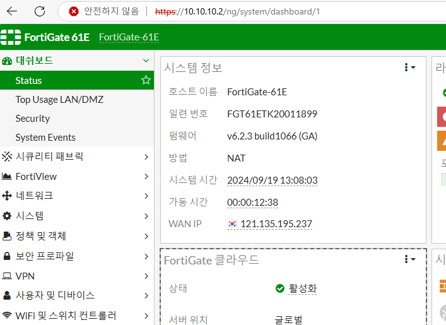Expand the 시스템 chevron
Screen dimensions: 446x325
click(x=146, y=216)
